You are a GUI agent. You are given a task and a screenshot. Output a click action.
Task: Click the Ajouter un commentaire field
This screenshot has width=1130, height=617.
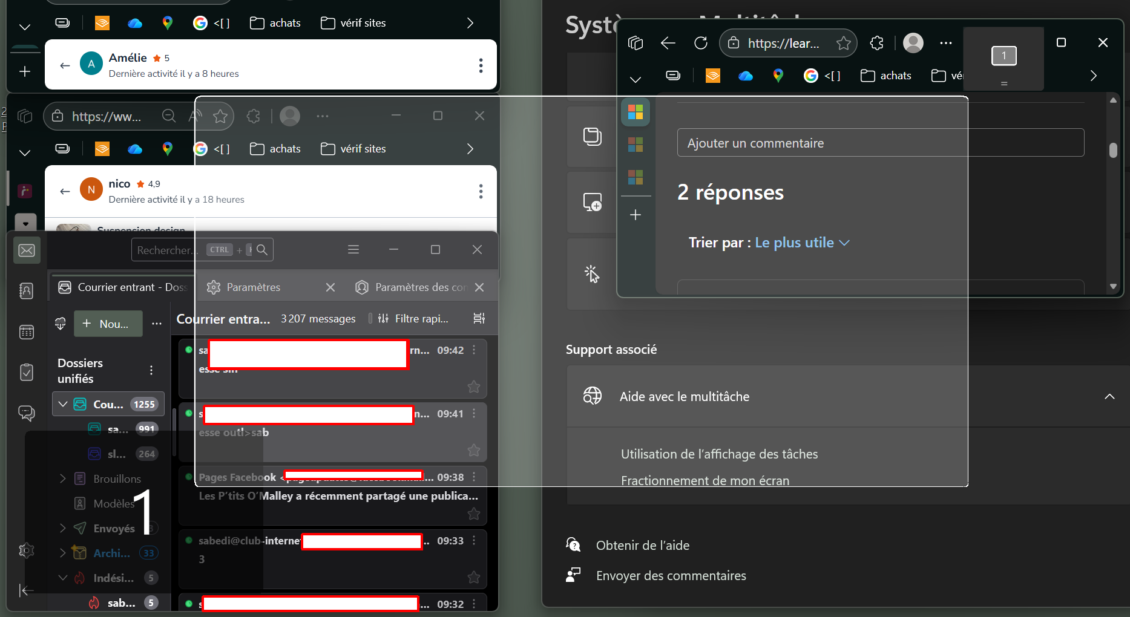(880, 143)
